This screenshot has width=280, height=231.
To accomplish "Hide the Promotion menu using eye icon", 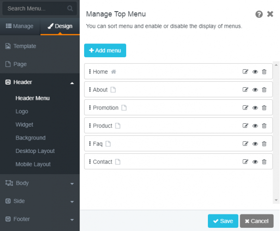I will [255, 108].
